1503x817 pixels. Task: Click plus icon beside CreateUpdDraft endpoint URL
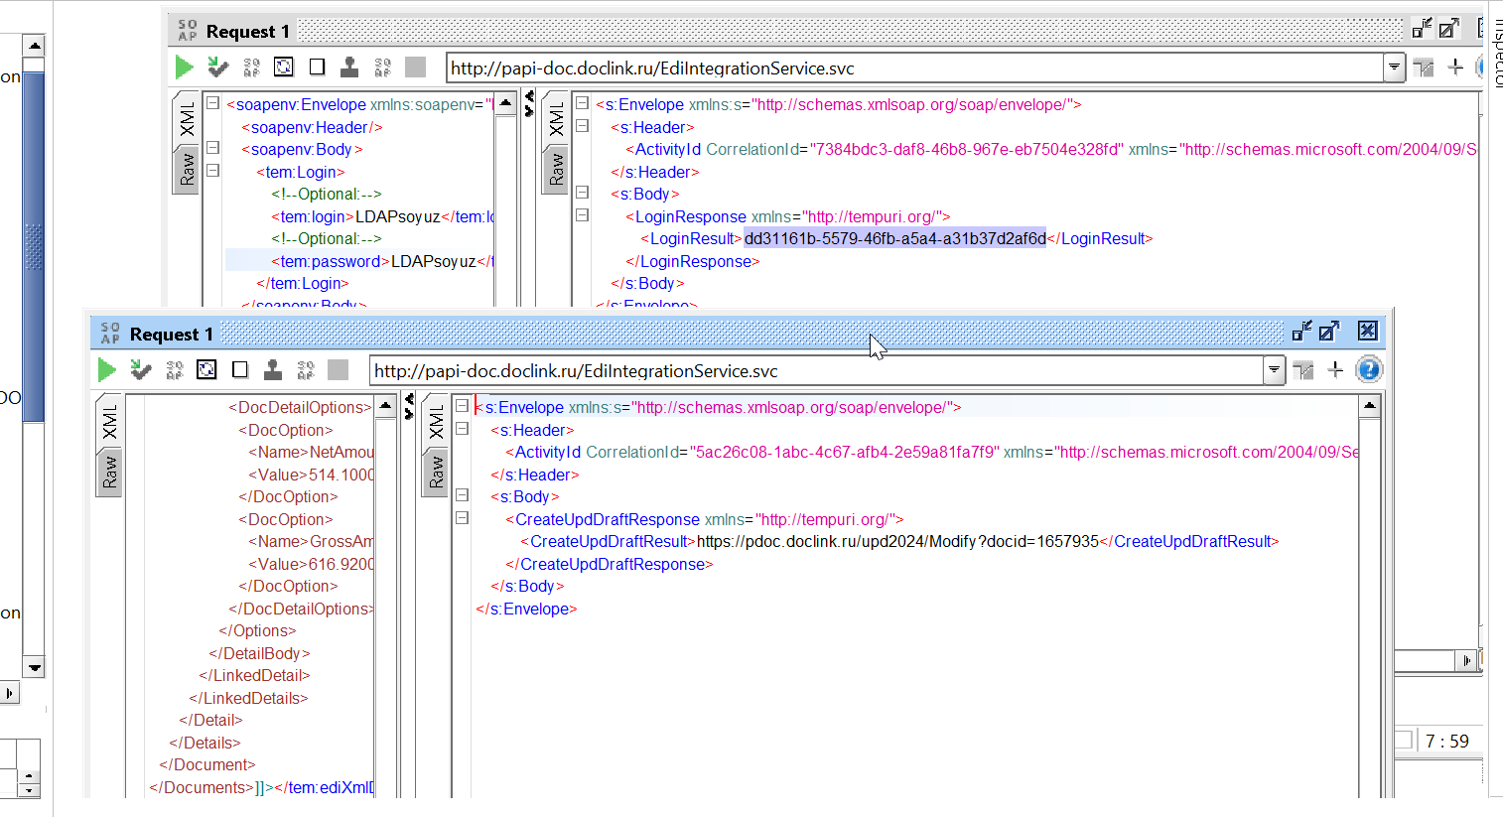click(x=1336, y=370)
